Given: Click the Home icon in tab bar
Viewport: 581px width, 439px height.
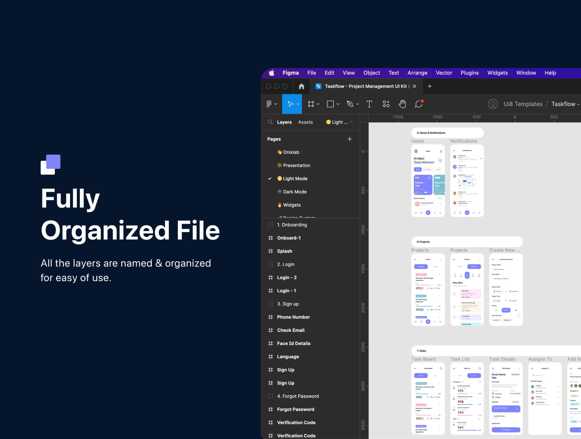Looking at the screenshot, I should (x=301, y=86).
